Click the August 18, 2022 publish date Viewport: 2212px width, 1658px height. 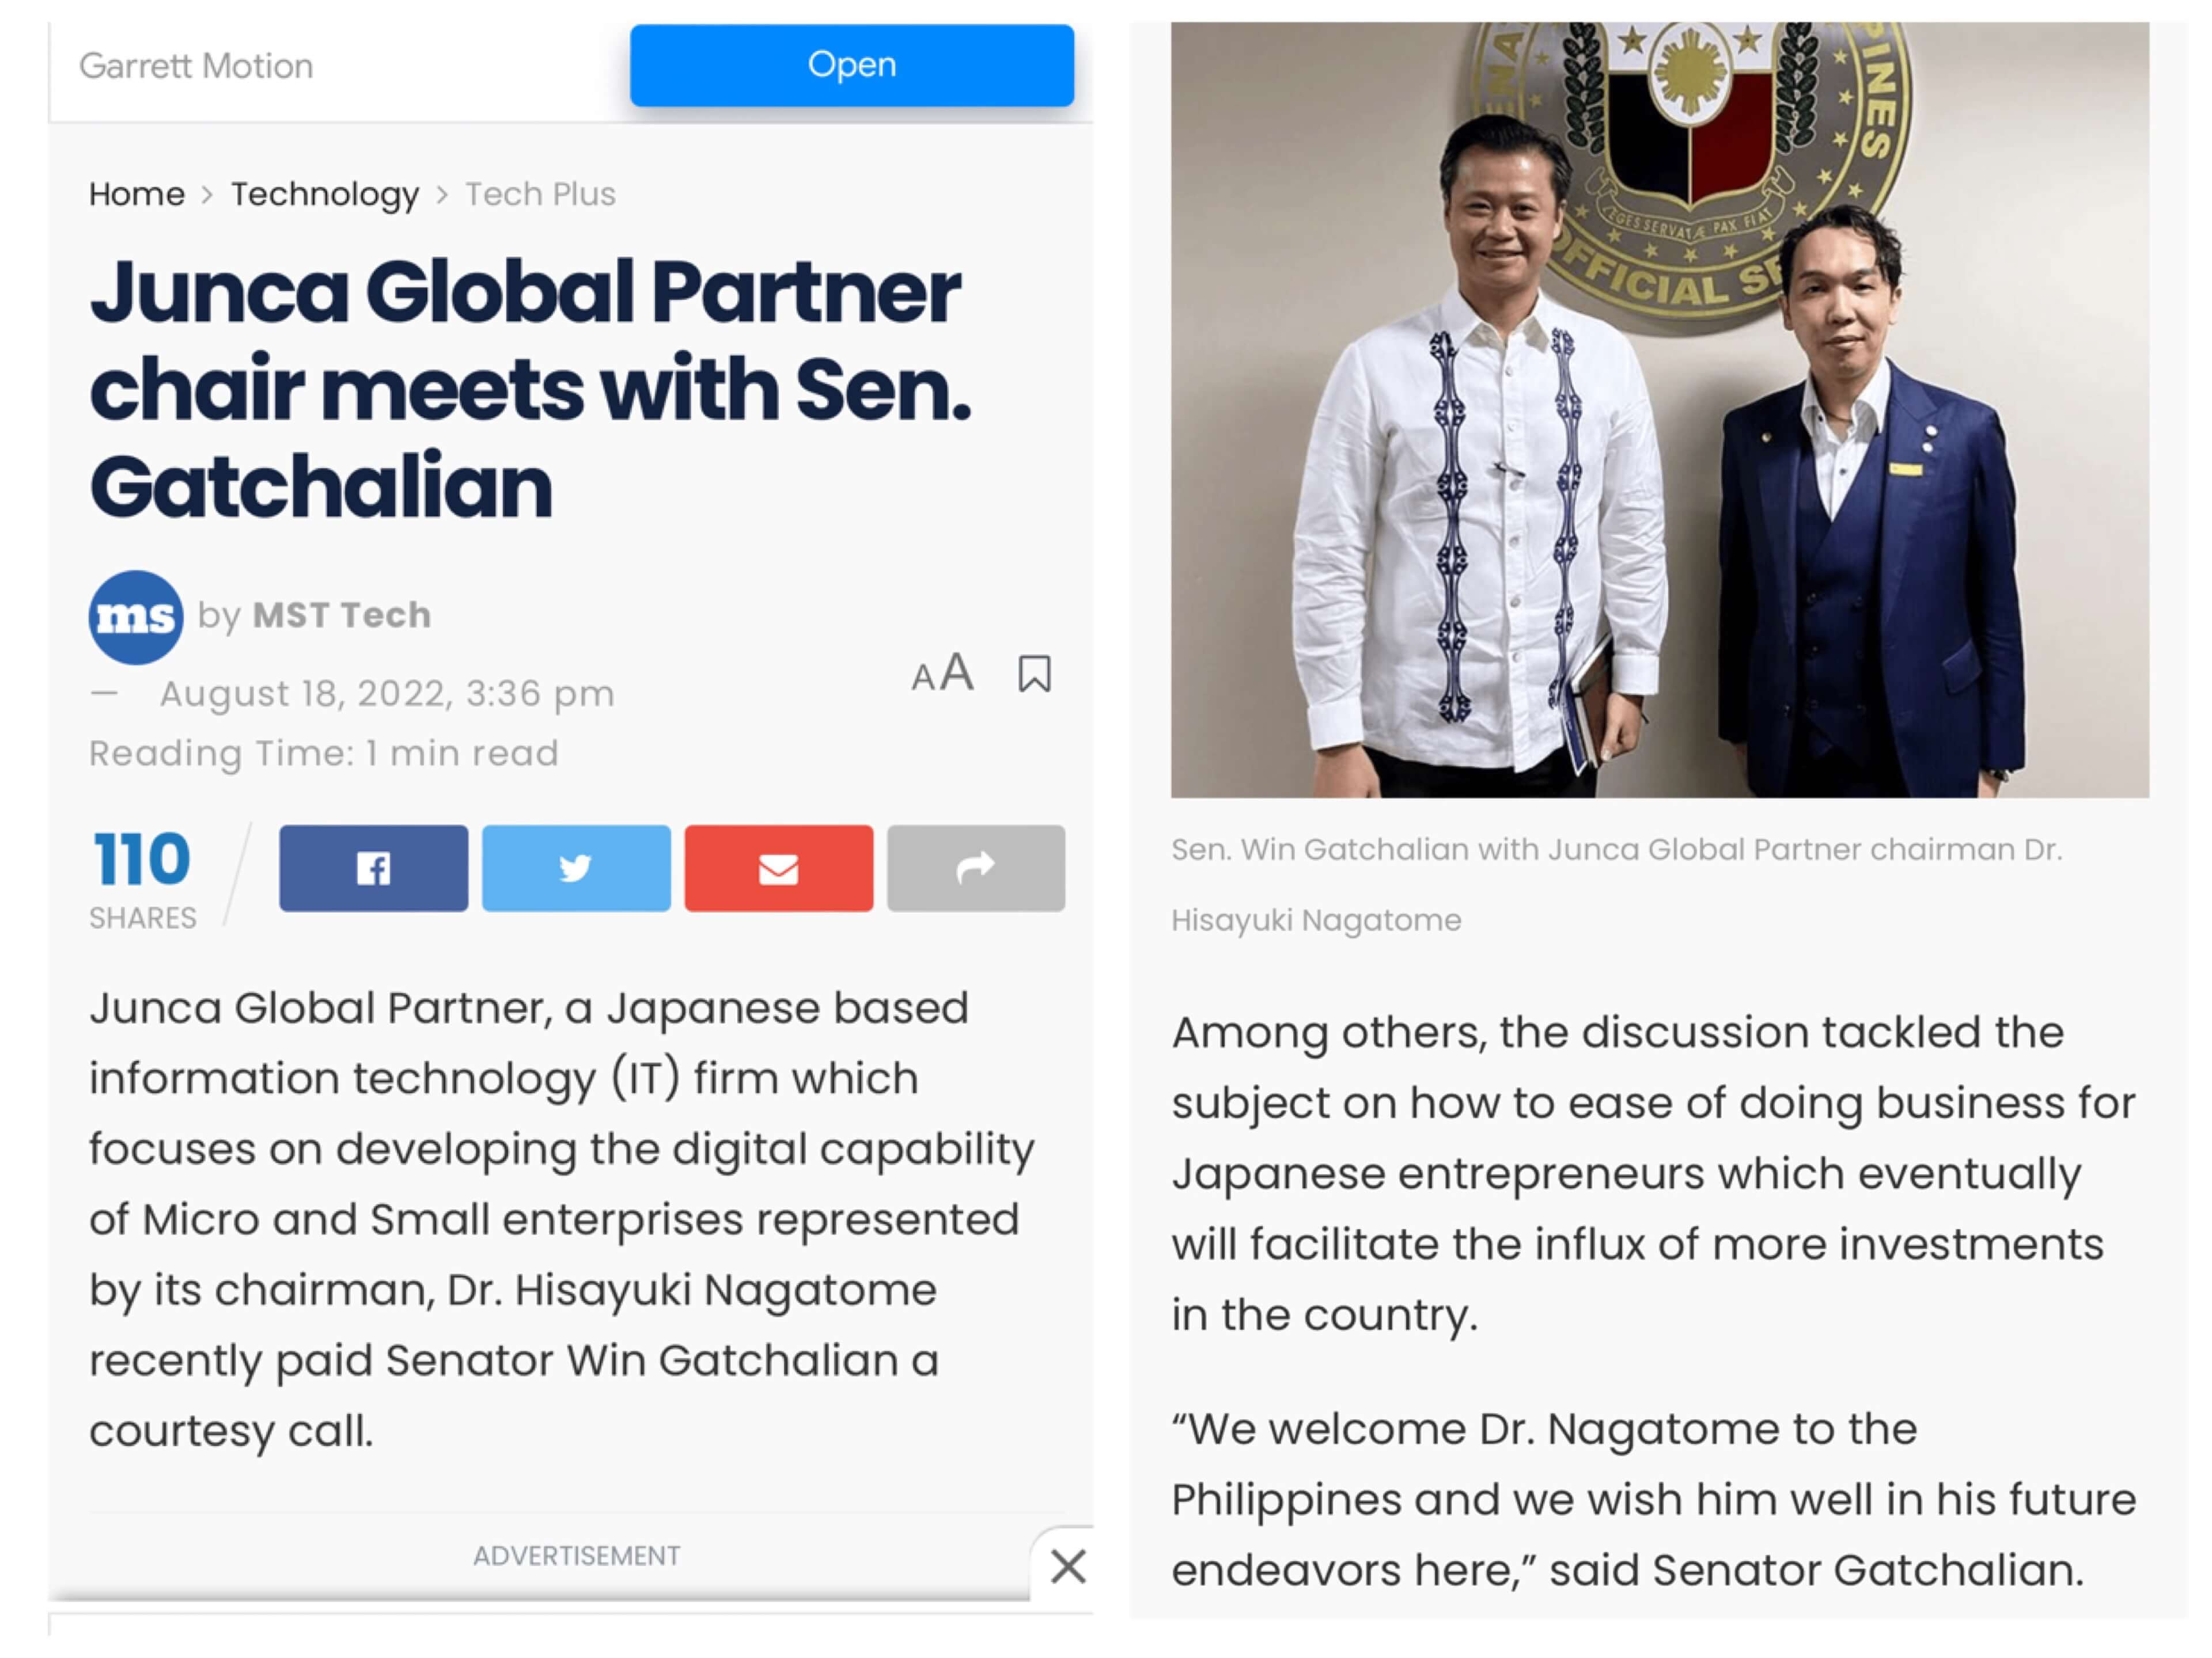click(387, 694)
